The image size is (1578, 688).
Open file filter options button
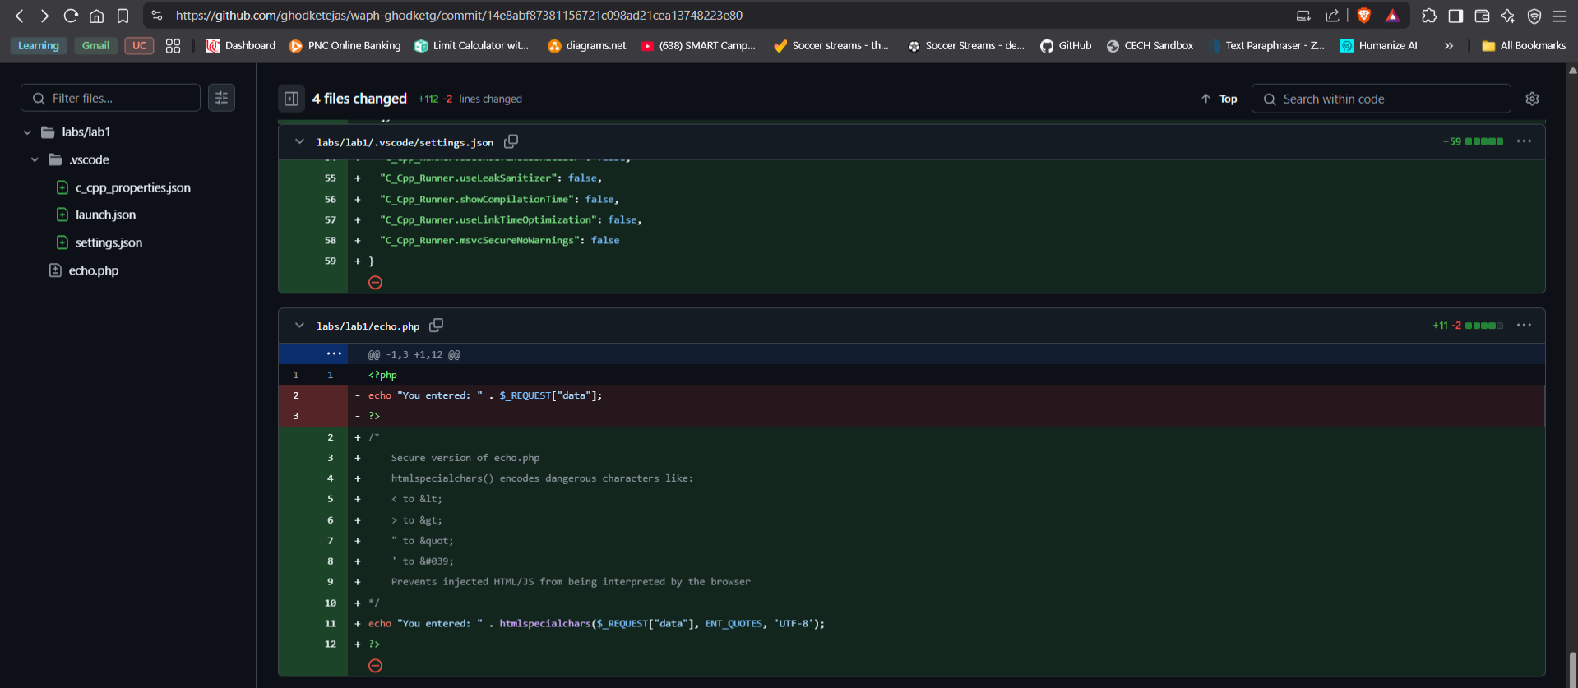click(x=221, y=98)
